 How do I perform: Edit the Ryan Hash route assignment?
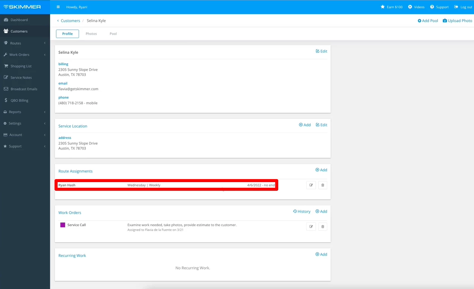coord(311,185)
